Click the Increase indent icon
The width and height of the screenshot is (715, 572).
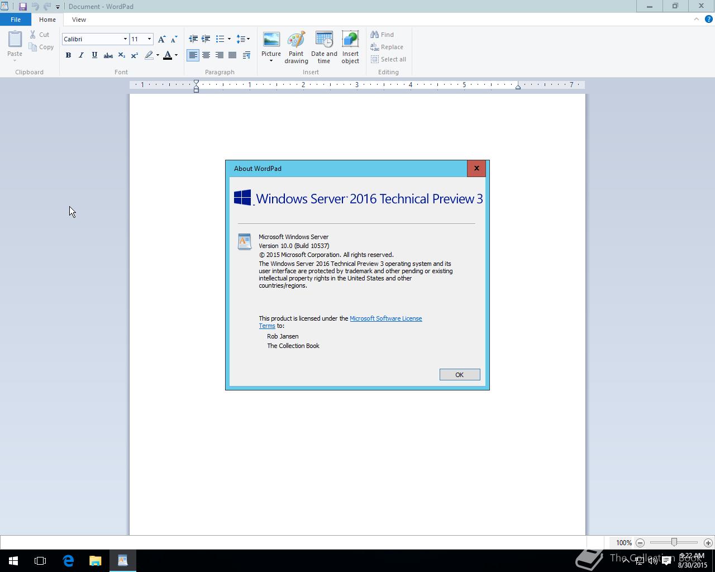[206, 39]
